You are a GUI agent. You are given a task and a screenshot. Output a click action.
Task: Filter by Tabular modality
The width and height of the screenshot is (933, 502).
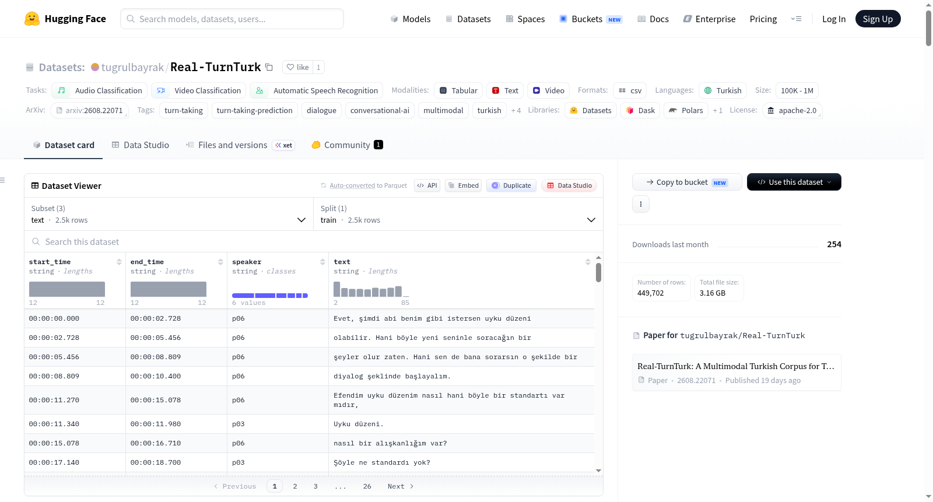point(458,90)
